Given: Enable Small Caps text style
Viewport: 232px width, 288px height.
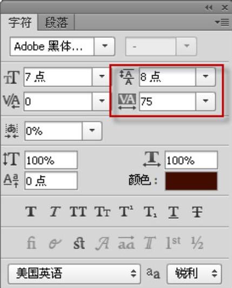Looking at the screenshot, I should coord(102,212).
